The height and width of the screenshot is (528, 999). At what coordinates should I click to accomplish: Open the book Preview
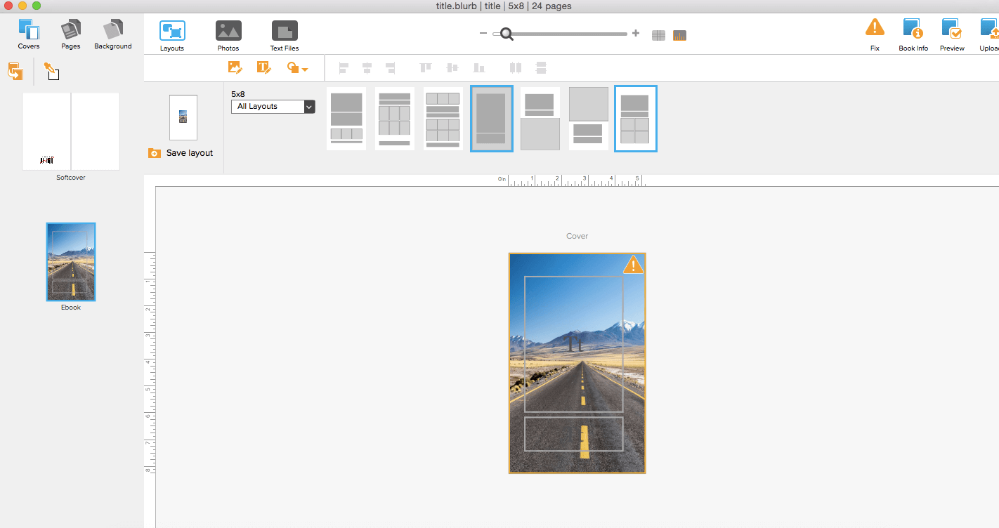(952, 34)
